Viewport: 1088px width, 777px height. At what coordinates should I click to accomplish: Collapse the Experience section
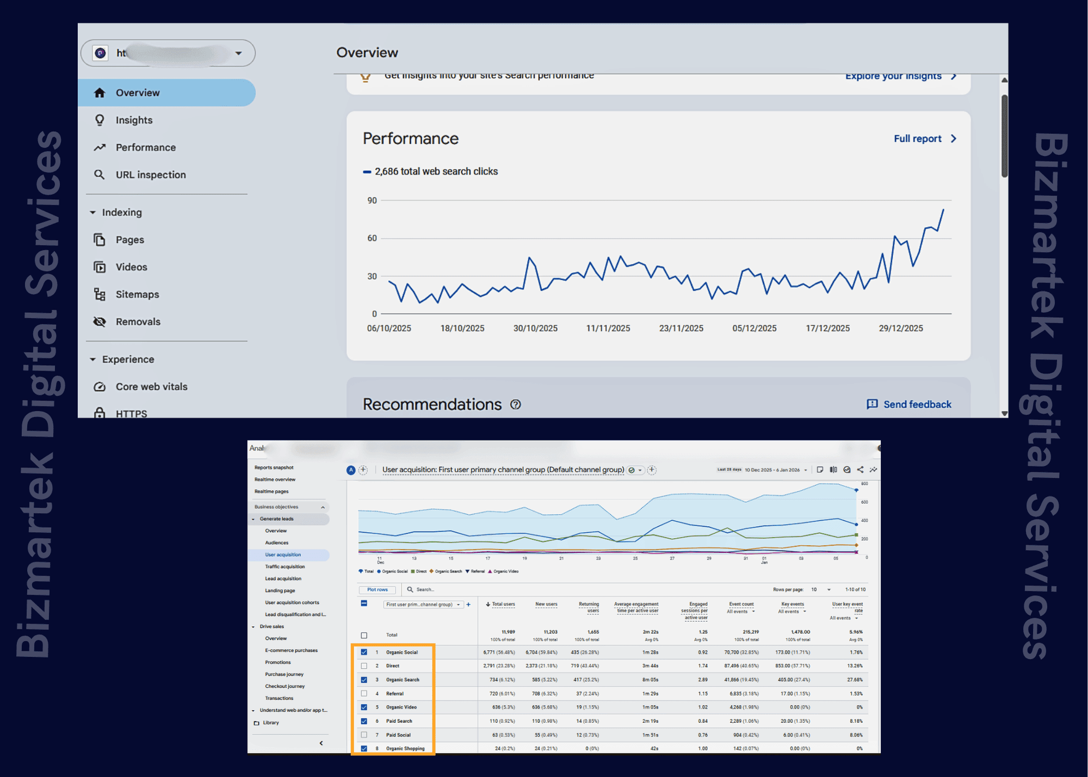tap(93, 359)
